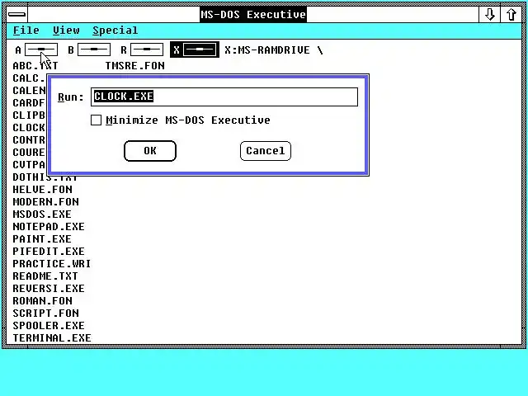
Task: Select HELVE.FON file
Action: click(42, 189)
